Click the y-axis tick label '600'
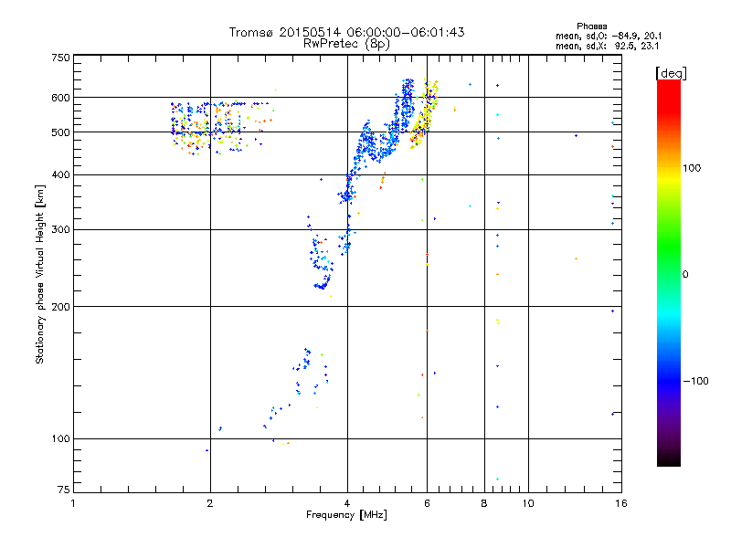The image size is (731, 548). point(60,98)
